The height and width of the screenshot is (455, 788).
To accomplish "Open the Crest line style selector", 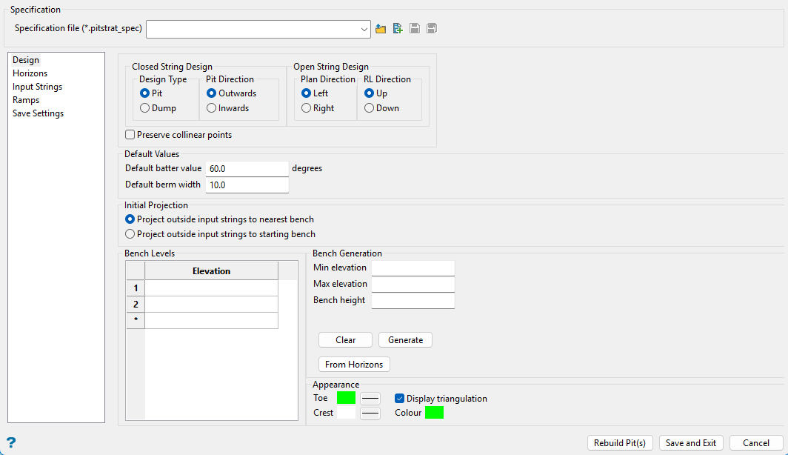I will tap(370, 413).
